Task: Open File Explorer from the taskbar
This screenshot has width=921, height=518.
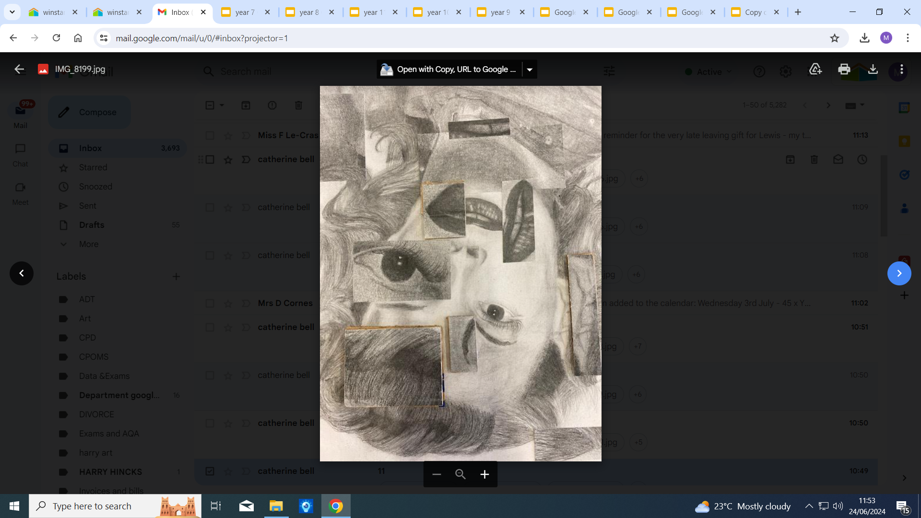Action: (276, 506)
